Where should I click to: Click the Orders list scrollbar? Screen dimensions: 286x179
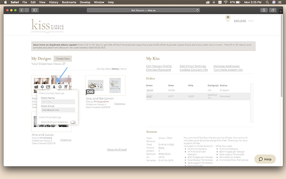pos(252,103)
